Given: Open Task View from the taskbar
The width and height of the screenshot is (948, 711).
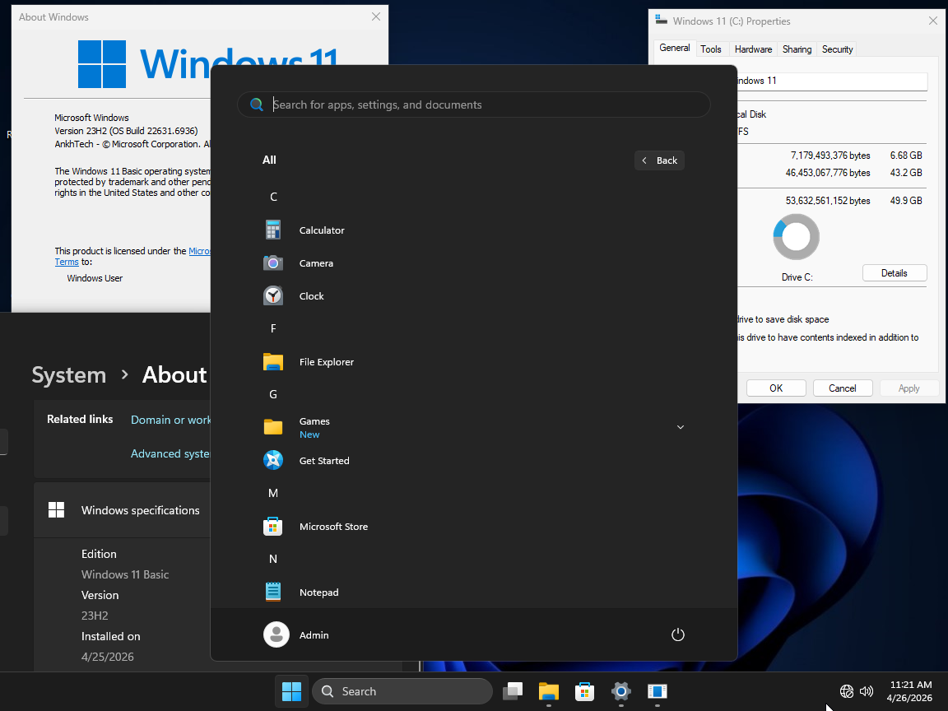Looking at the screenshot, I should click(513, 691).
